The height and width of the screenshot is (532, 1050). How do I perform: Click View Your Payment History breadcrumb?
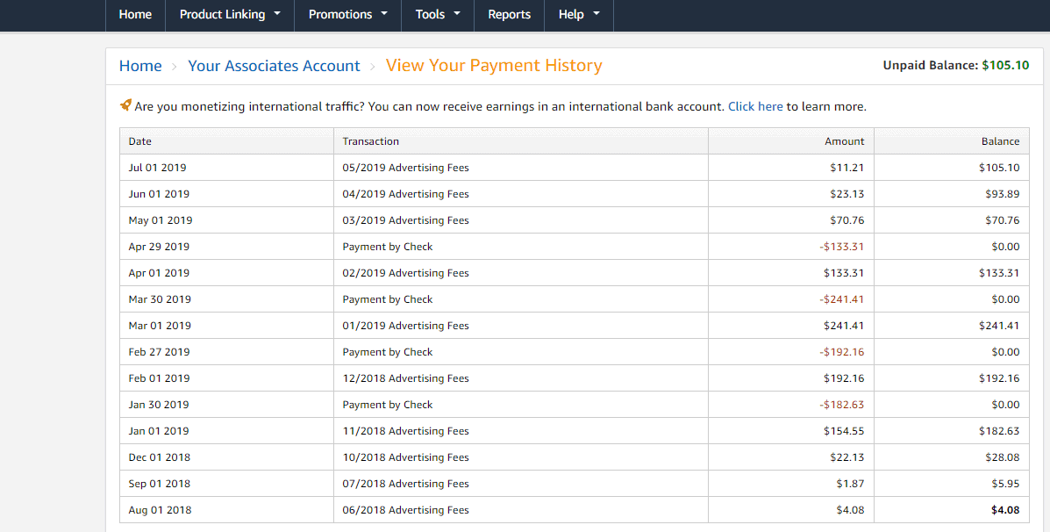click(x=494, y=66)
